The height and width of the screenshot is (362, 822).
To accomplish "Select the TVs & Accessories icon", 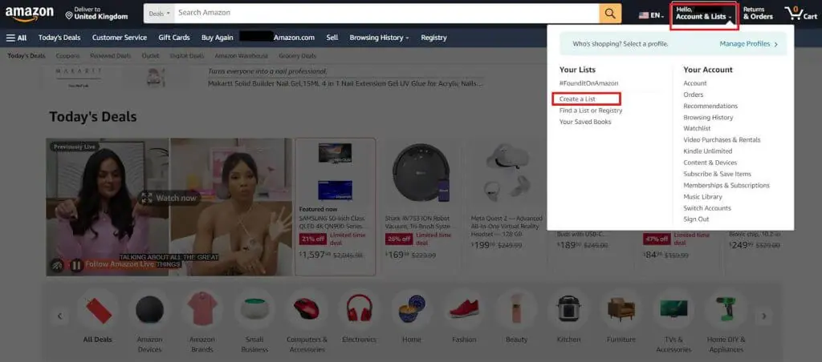I will (x=673, y=308).
